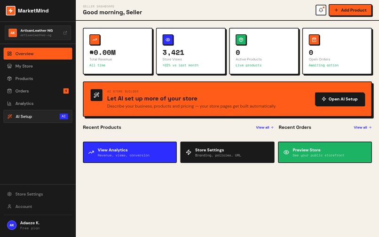Click the Open Orders bag icon

click(x=314, y=40)
